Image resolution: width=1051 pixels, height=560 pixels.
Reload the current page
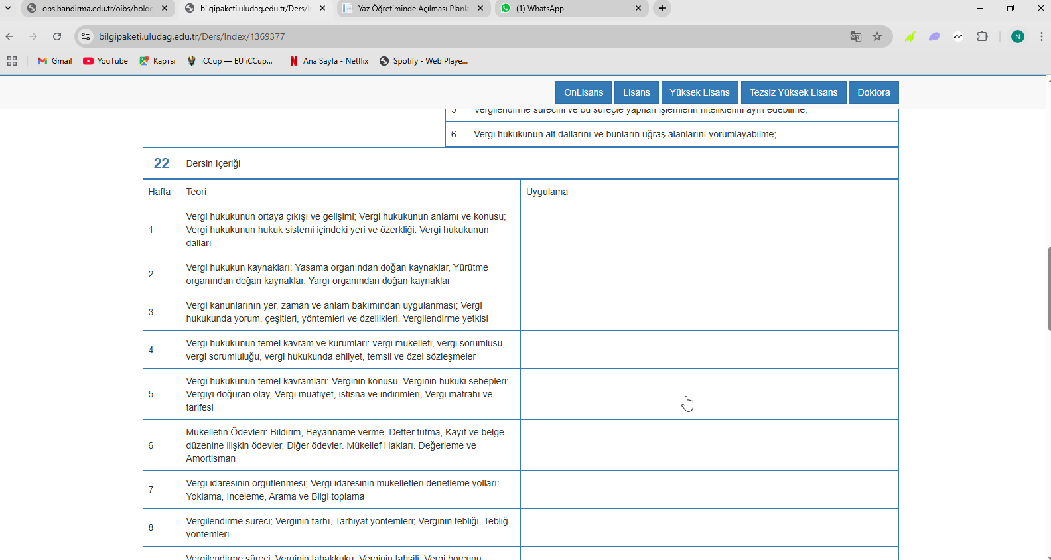[x=57, y=36]
